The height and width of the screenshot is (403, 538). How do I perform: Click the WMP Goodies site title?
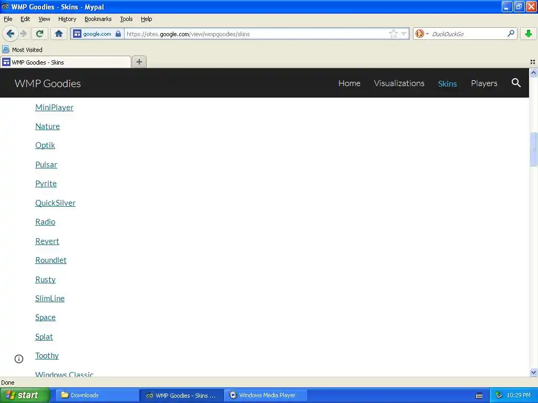(x=48, y=83)
